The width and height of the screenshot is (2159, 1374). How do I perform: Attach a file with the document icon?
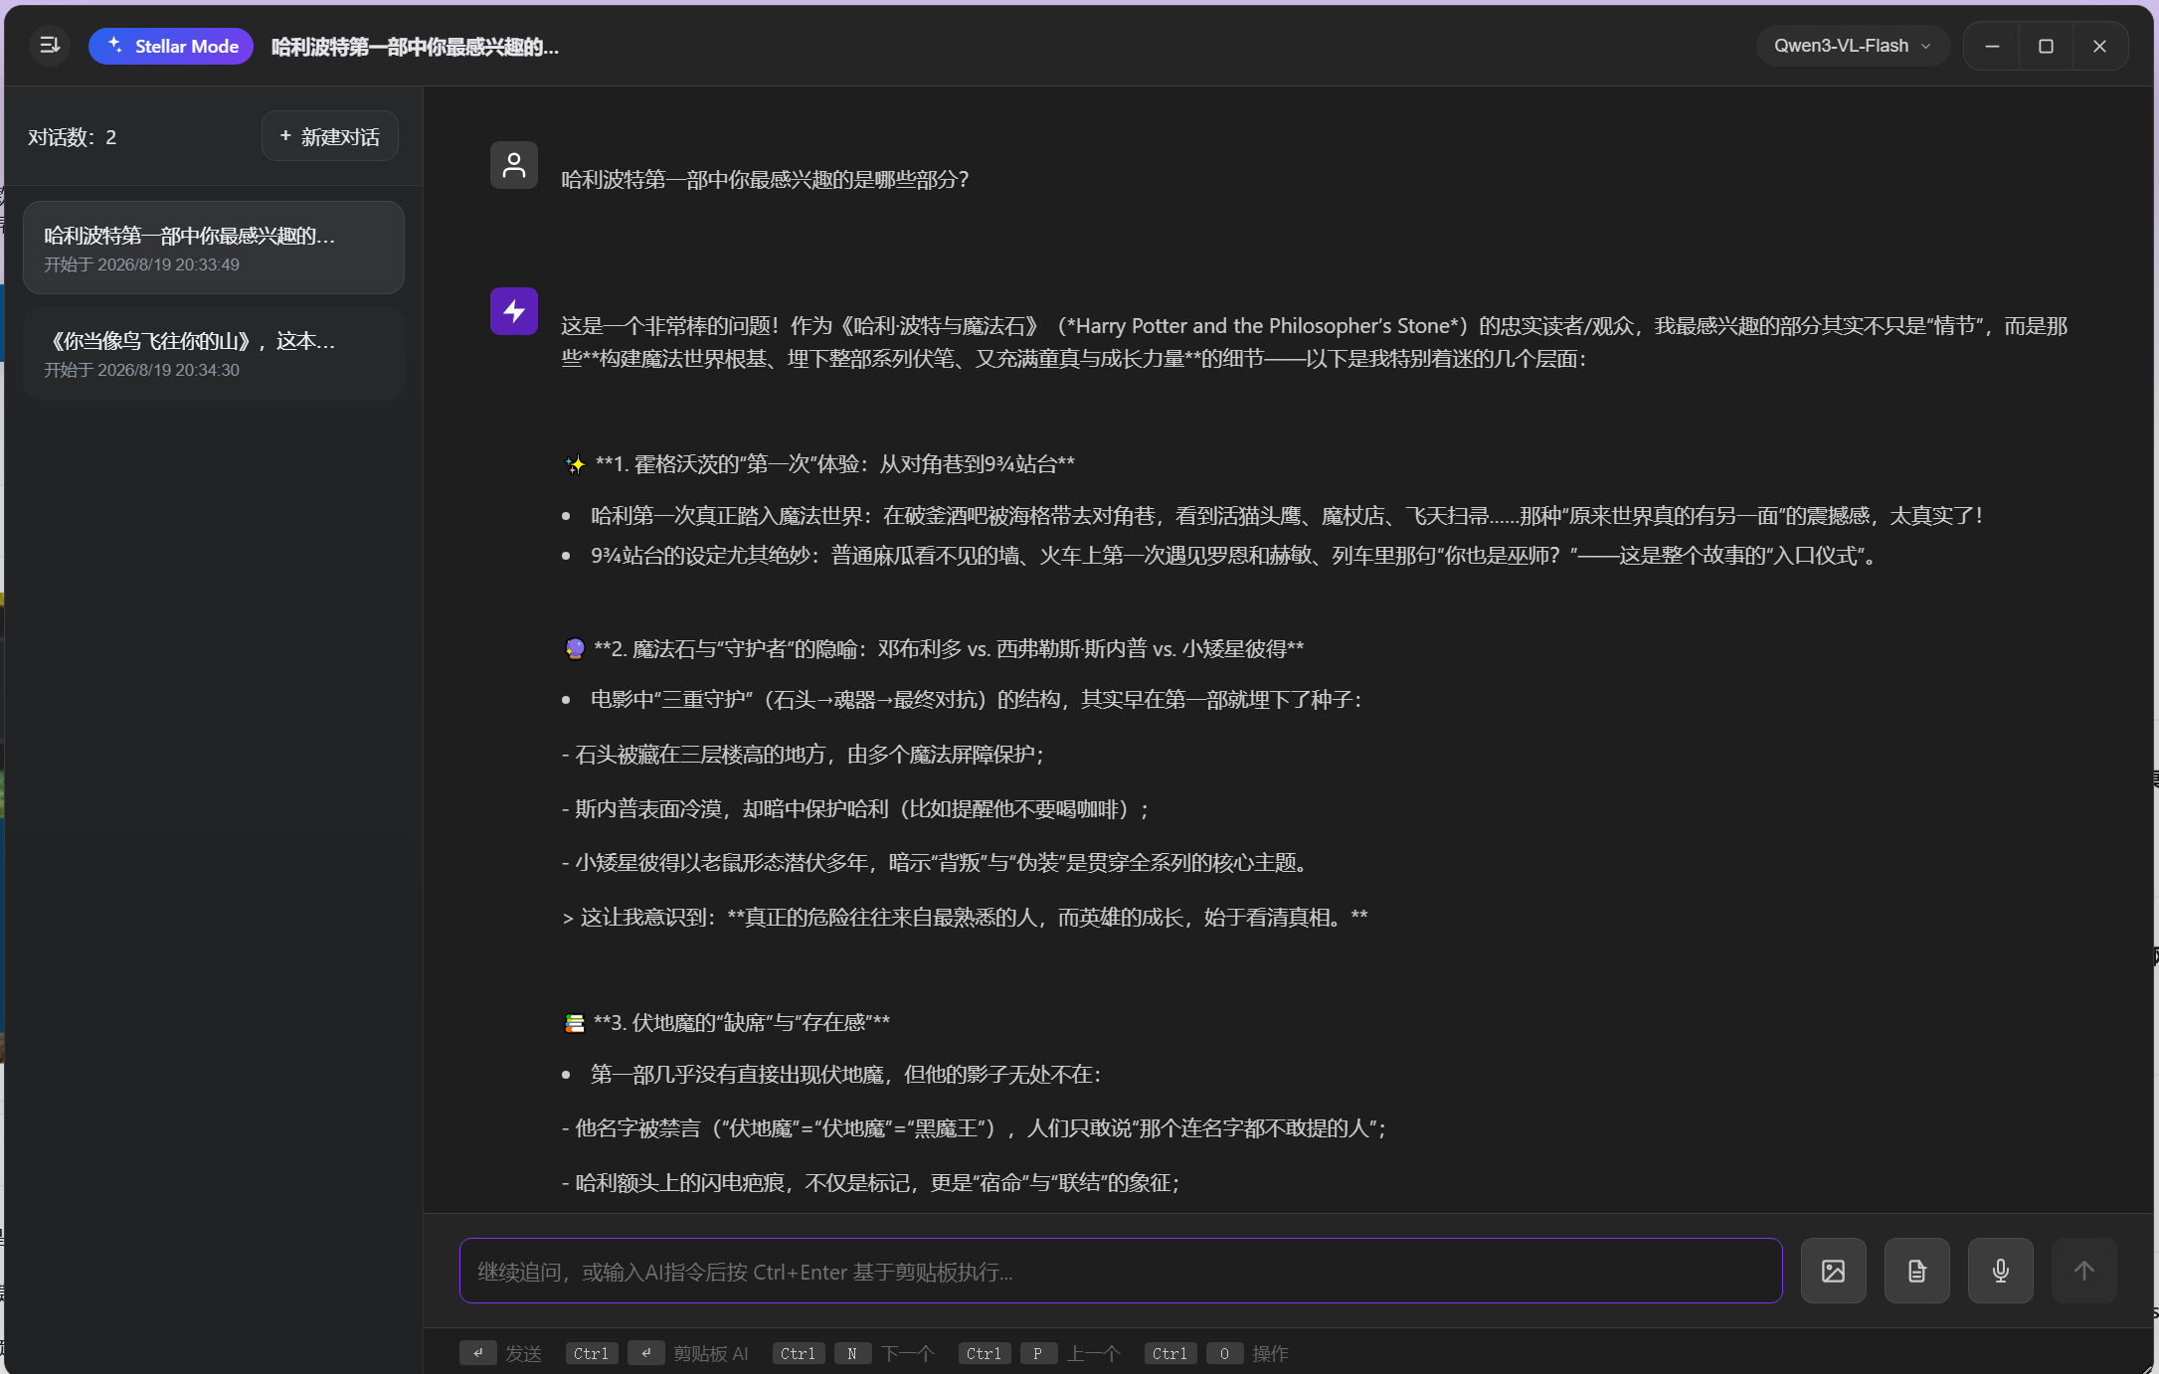(1917, 1271)
